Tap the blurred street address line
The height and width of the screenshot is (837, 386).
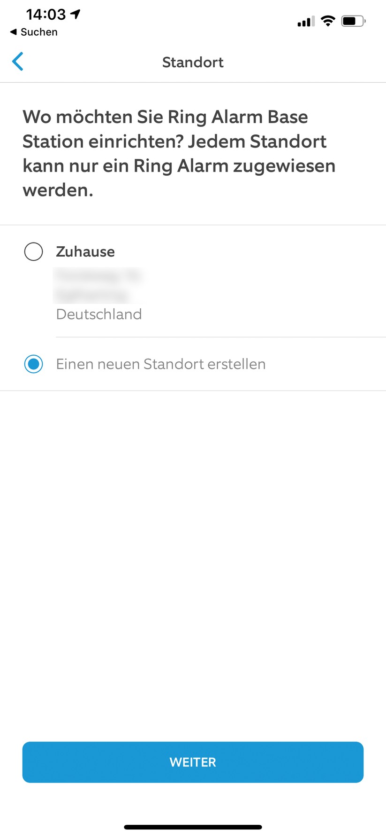point(98,275)
